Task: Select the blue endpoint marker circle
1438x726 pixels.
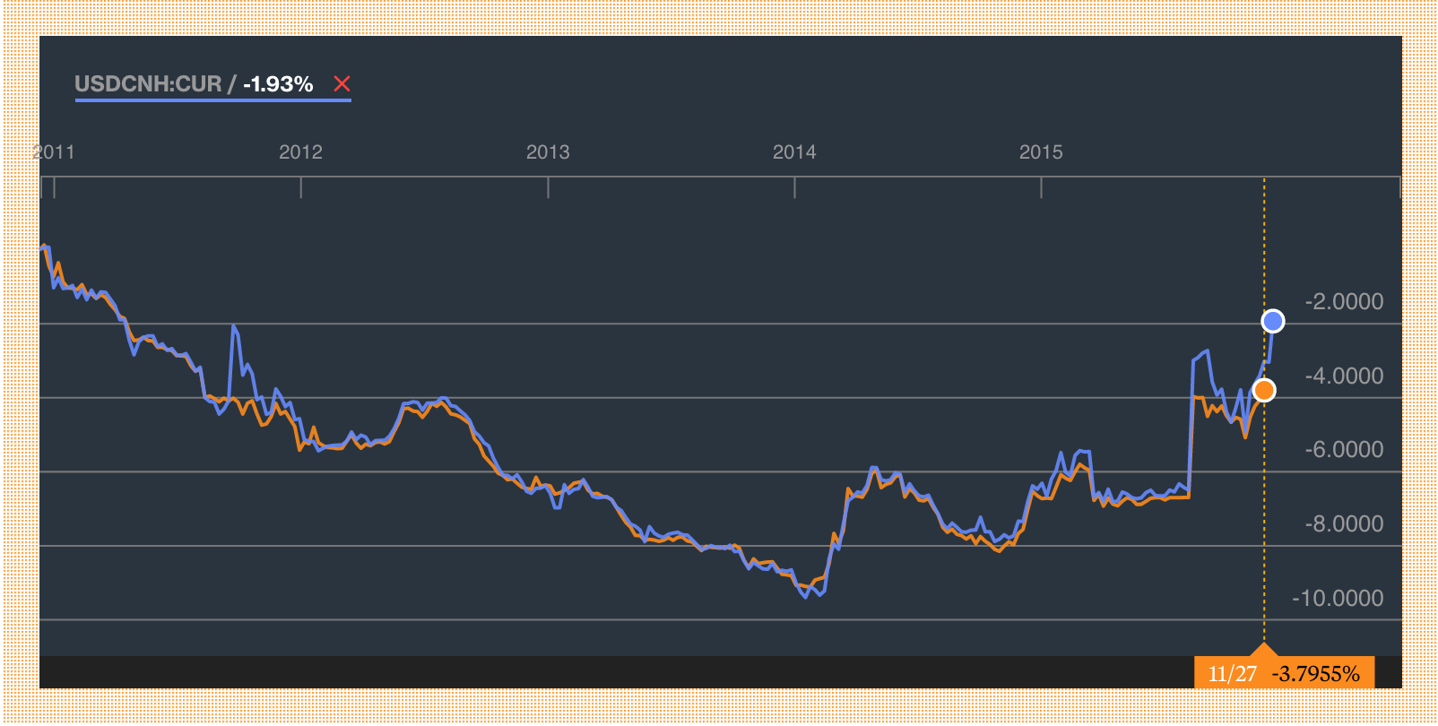Action: (x=1272, y=321)
